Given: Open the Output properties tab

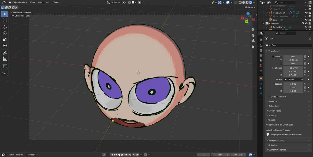Looking at the screenshot, I should pyautogui.click(x=261, y=51).
